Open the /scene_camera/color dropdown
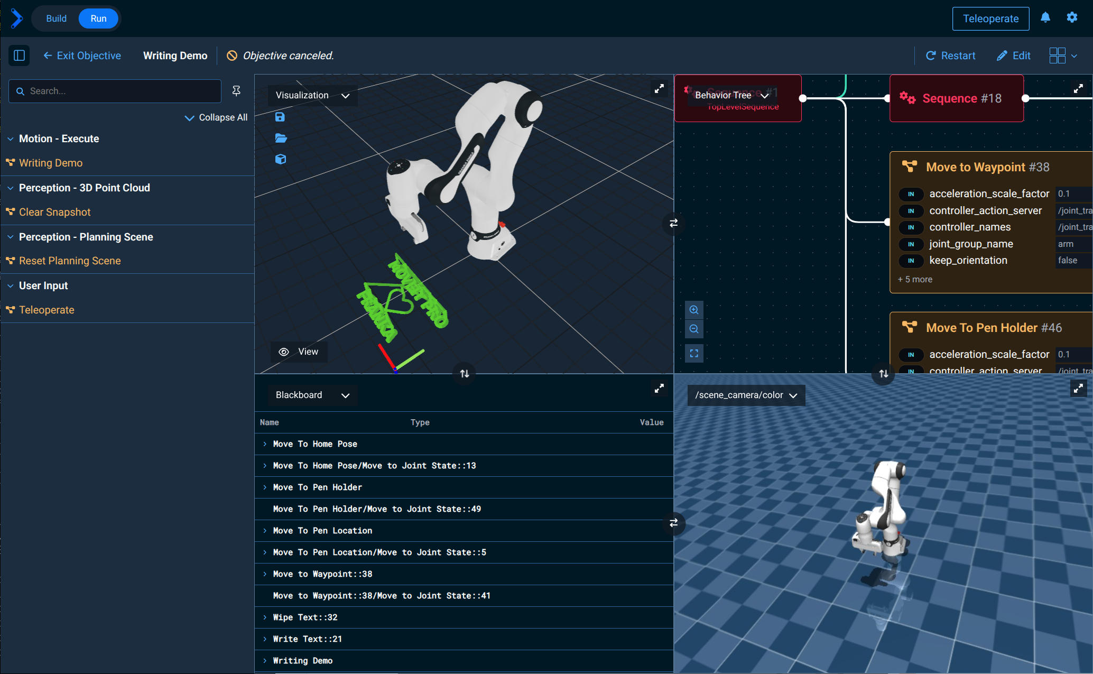Screen dimensions: 1093x674 [x=746, y=395]
